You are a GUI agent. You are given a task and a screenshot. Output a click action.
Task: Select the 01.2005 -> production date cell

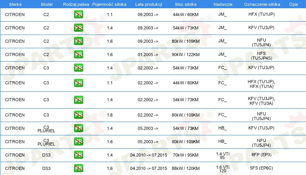tap(148, 55)
